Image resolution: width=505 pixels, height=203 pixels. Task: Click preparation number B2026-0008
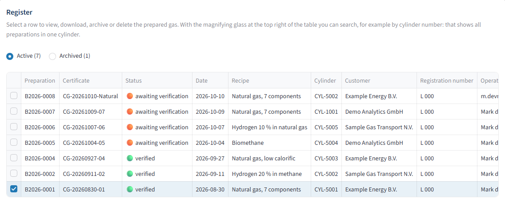tap(40, 96)
